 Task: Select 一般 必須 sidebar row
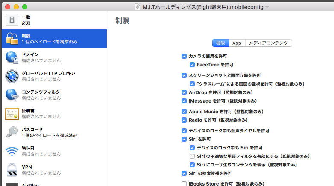click(x=54, y=20)
